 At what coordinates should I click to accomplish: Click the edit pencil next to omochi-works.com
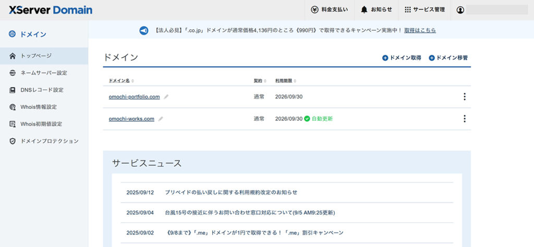pos(161,119)
